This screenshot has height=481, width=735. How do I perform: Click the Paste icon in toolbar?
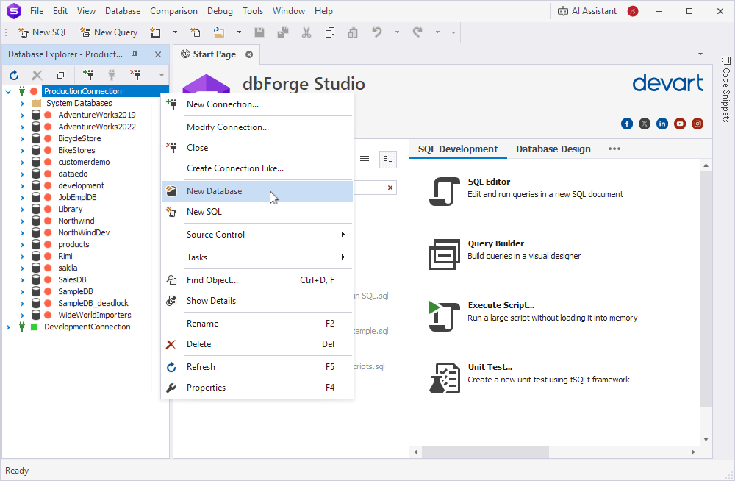tap(353, 32)
